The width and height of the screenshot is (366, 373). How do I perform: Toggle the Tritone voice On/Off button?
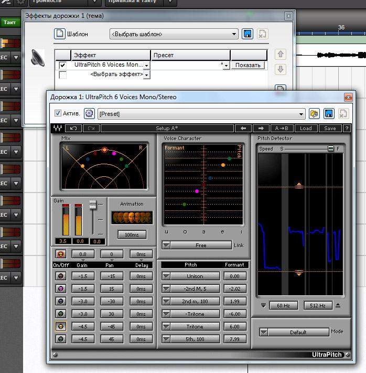click(x=61, y=327)
